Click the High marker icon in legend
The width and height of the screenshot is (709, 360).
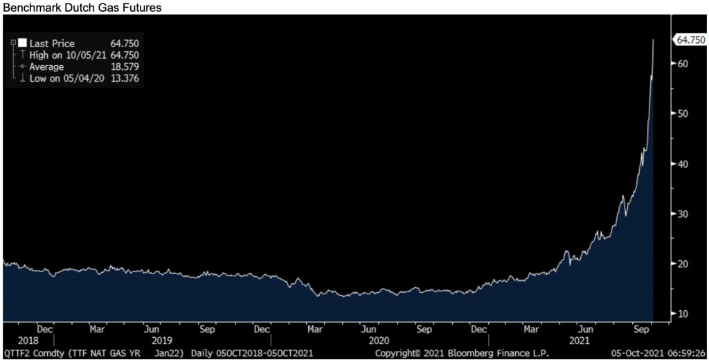pos(22,55)
